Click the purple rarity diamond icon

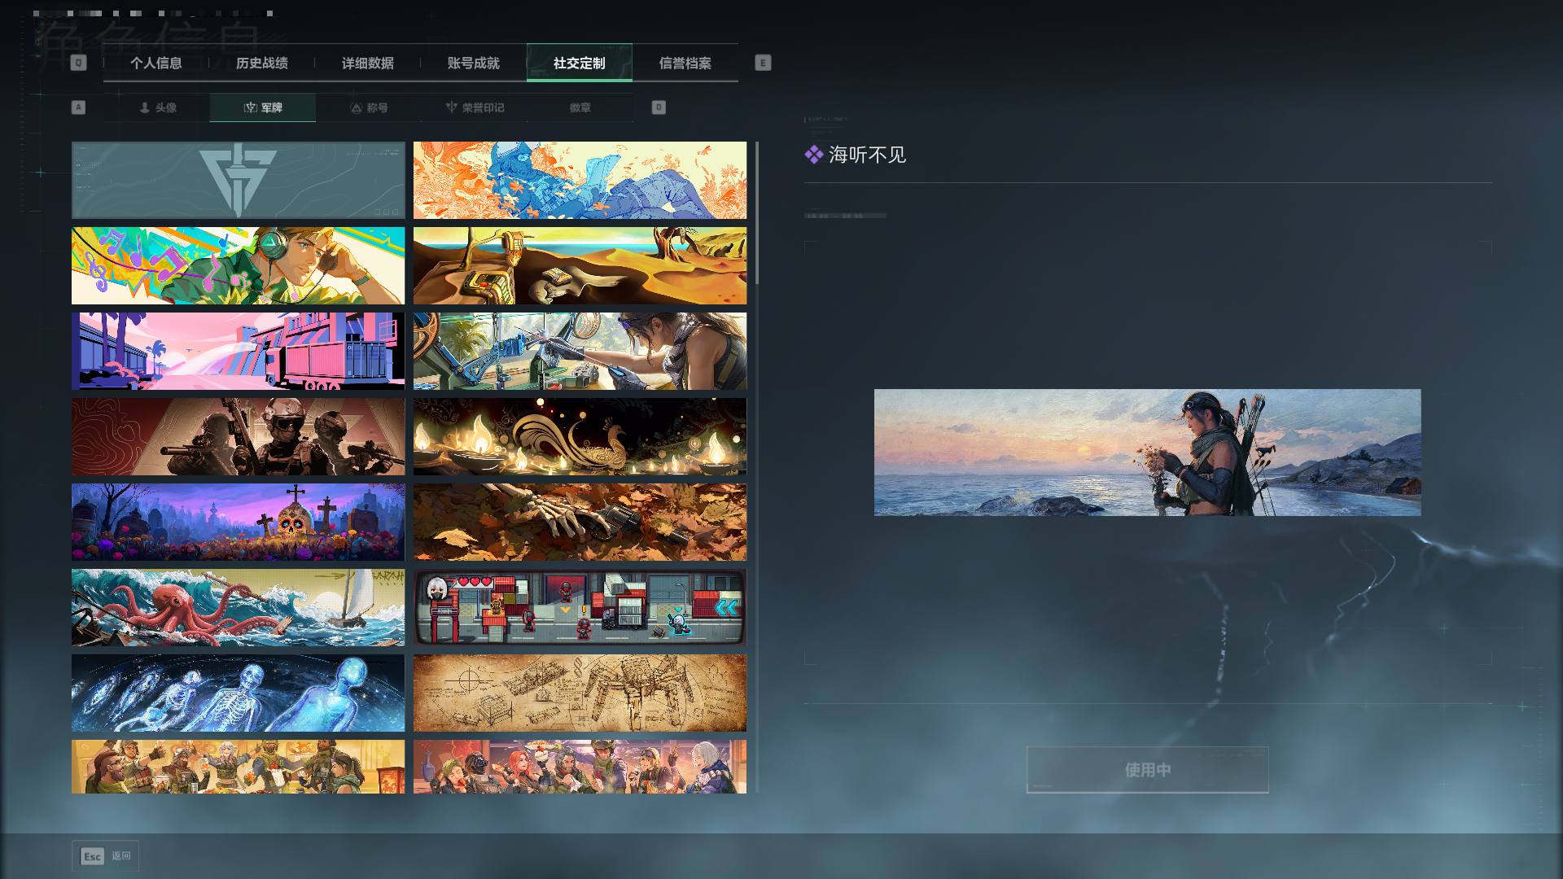(814, 155)
